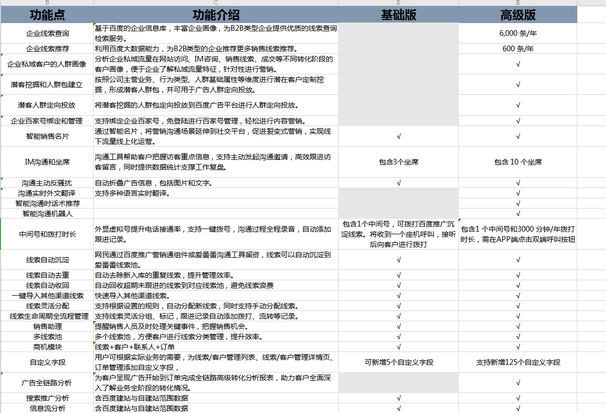Click 基础版 checkmark in 沟通主动反骚扰 row
606x413 pixels.
tap(399, 183)
